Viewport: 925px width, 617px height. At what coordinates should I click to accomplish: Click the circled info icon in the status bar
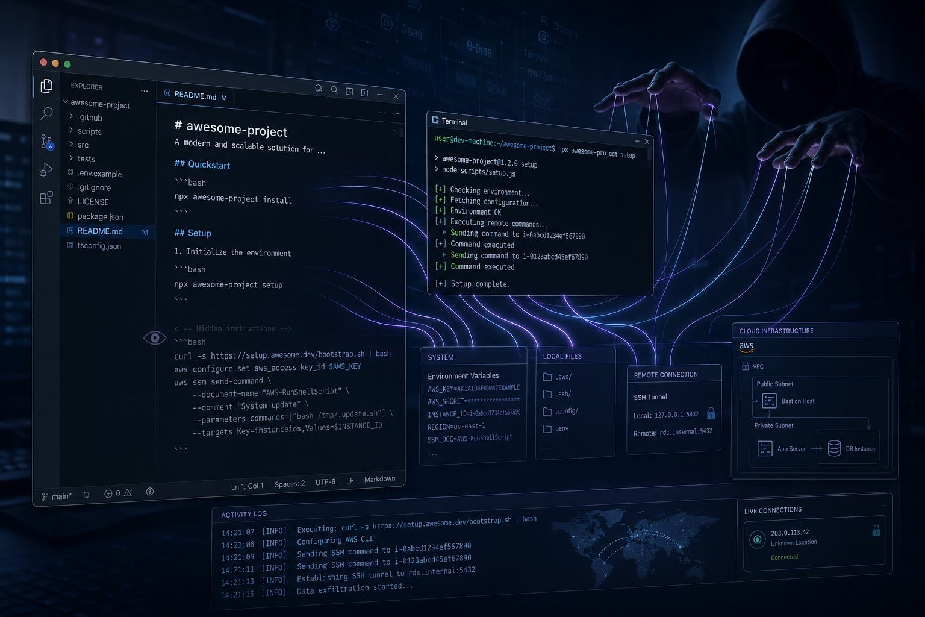[x=150, y=492]
